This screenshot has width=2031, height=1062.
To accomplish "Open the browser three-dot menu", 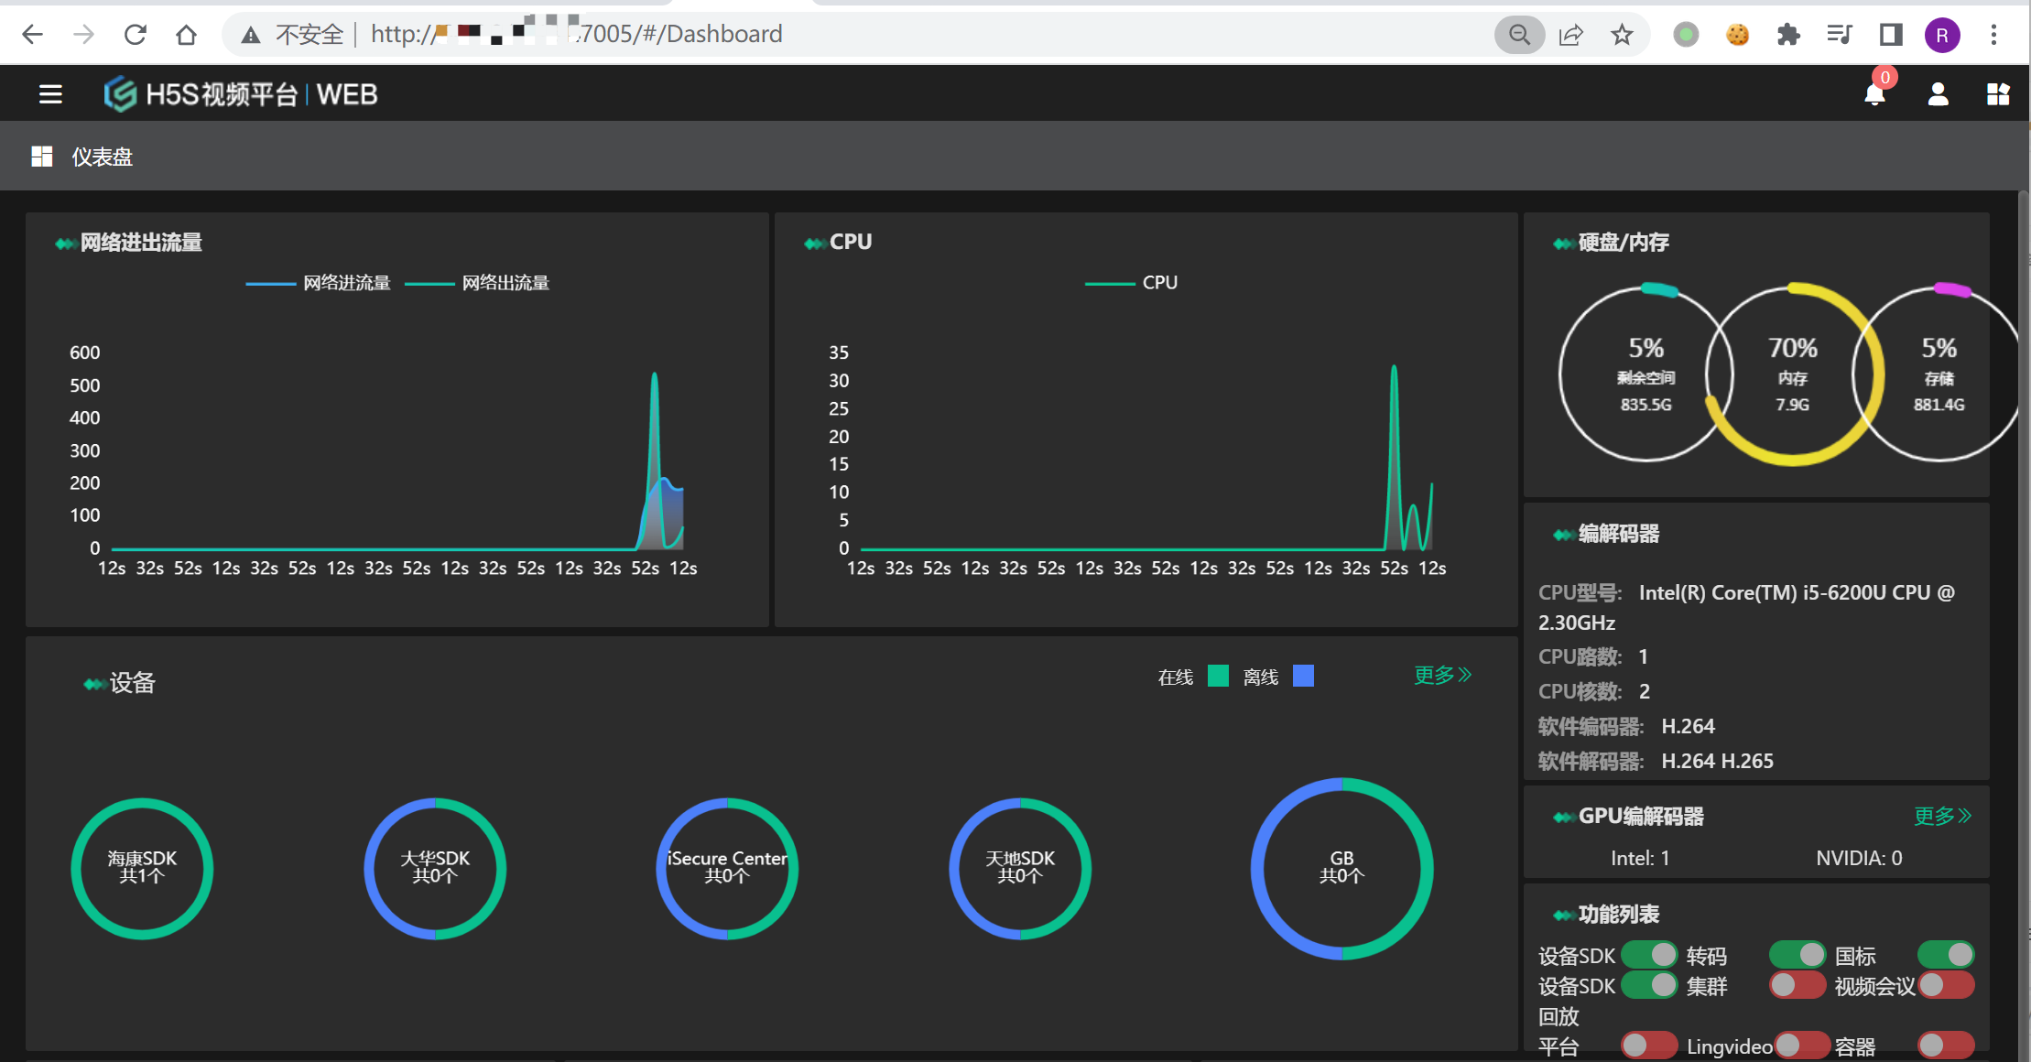I will [x=1993, y=35].
